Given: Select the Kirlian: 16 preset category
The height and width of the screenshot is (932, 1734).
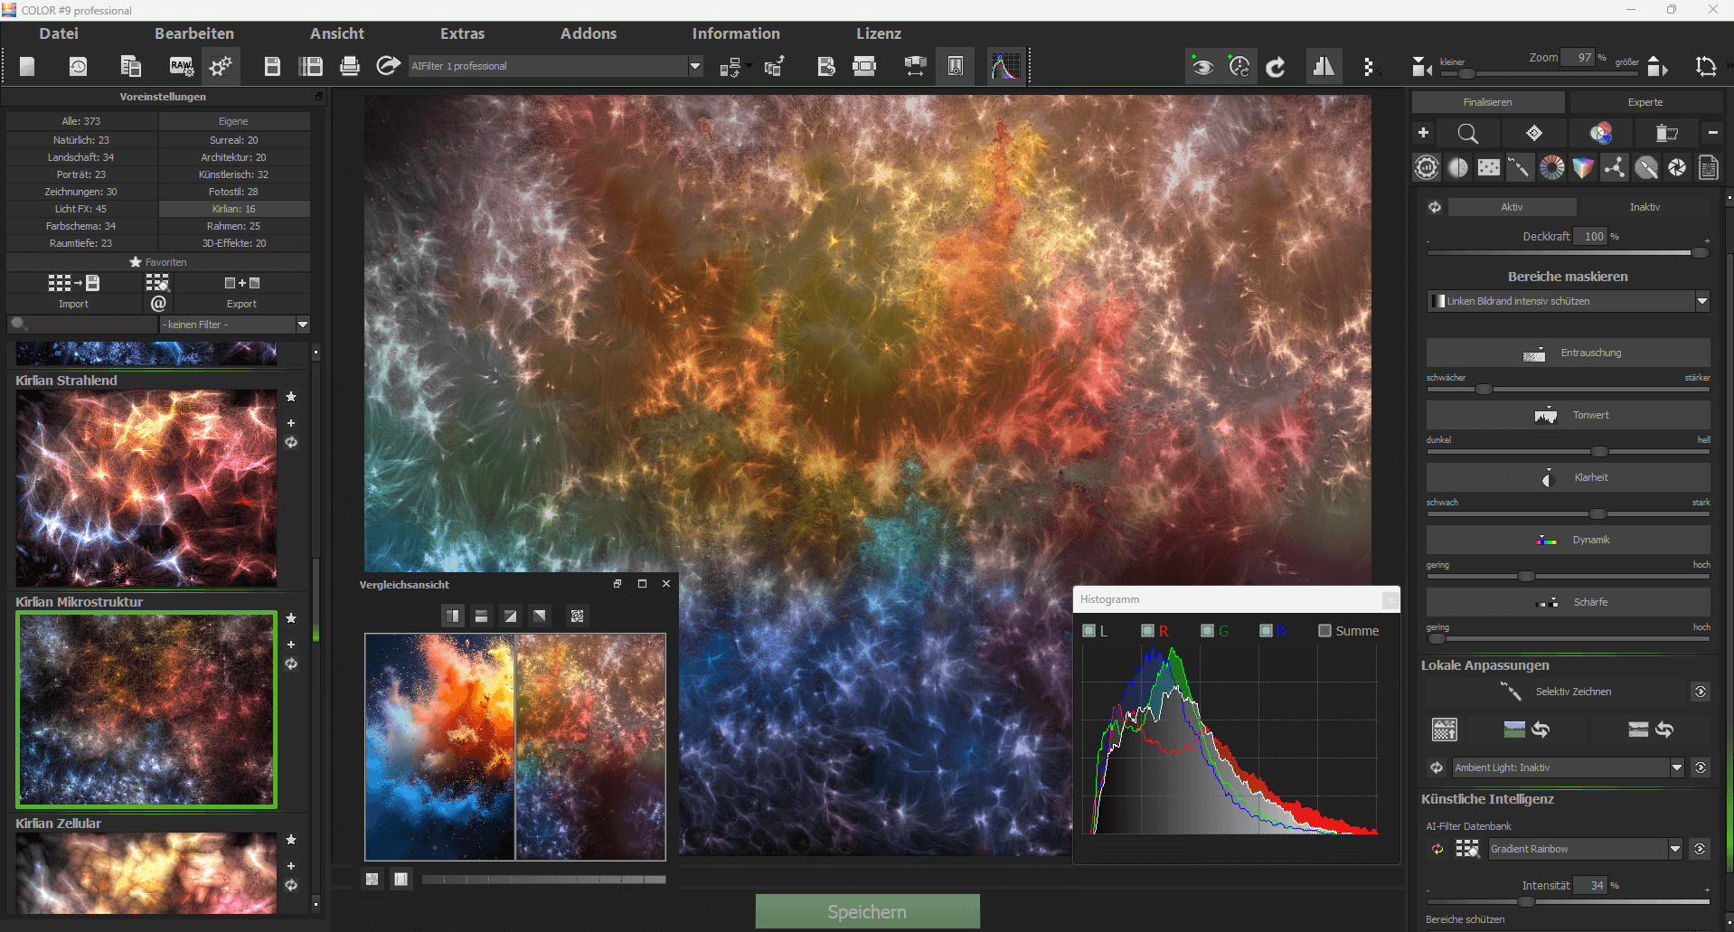Looking at the screenshot, I should tap(234, 209).
